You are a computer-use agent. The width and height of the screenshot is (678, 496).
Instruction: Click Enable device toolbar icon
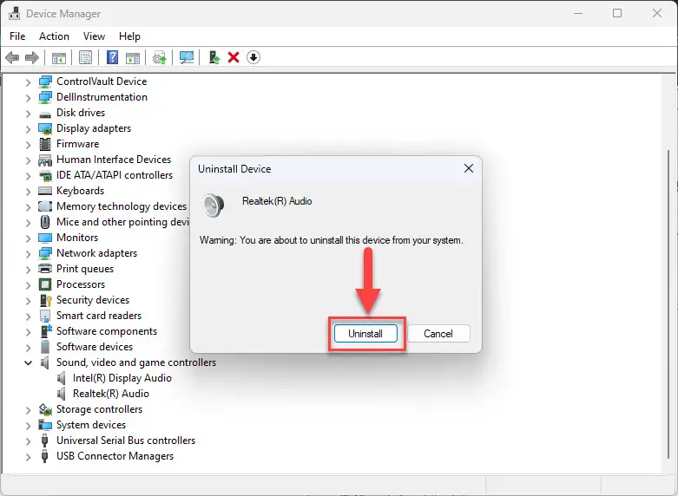click(214, 57)
